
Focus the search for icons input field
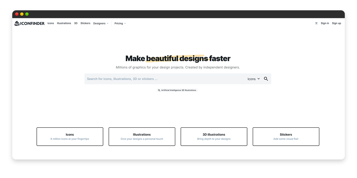163,79
